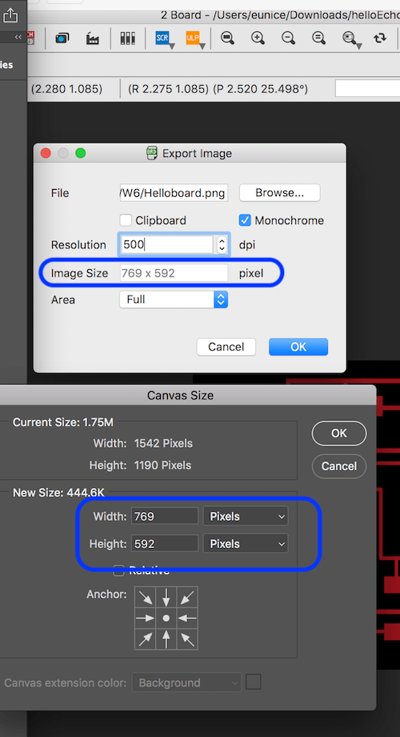
Task: Open the CAM processor factory icon
Action: coord(93,38)
